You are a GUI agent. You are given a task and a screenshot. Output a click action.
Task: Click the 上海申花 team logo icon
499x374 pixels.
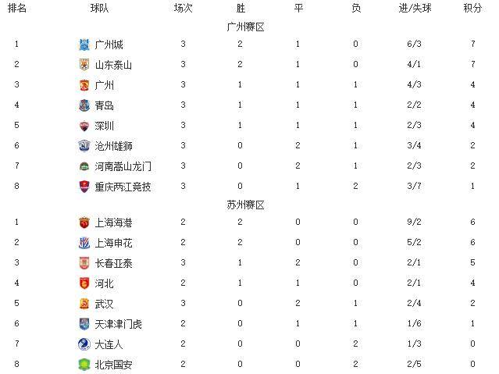point(84,243)
